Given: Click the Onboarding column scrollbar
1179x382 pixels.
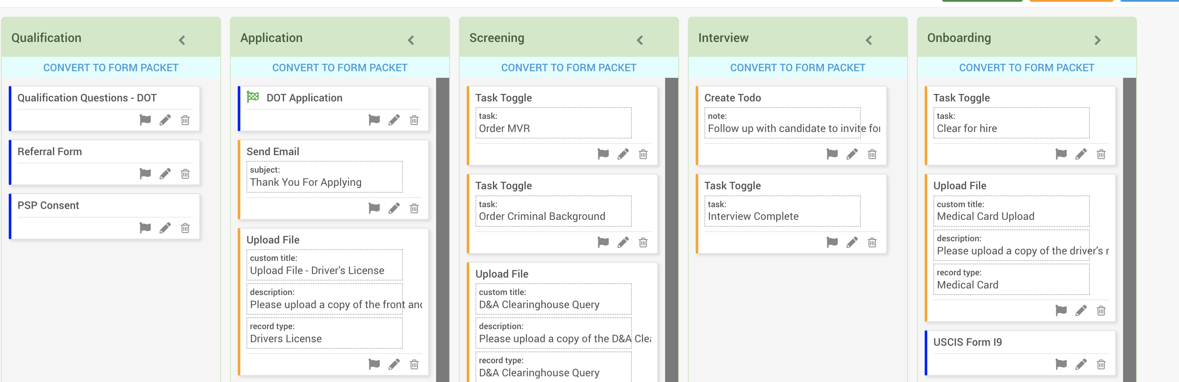Looking at the screenshot, I should [1130, 229].
